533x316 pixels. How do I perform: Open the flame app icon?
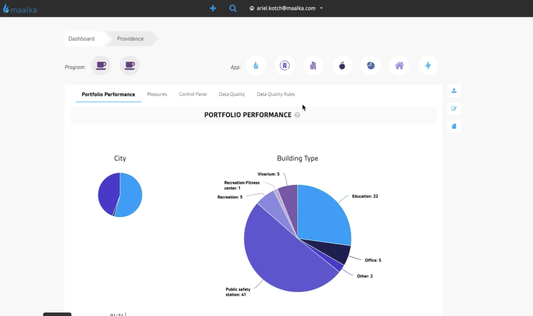point(256,66)
